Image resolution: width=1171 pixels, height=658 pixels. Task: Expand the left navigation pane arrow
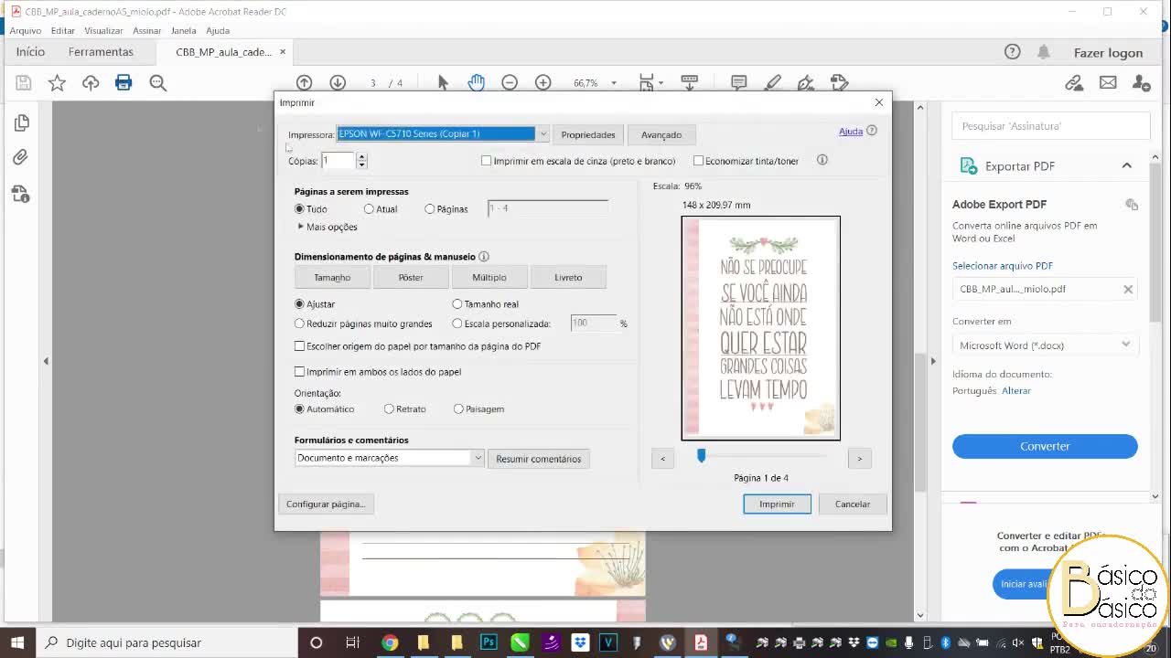tap(46, 361)
